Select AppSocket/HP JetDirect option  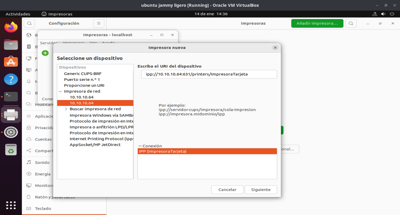[95, 145]
